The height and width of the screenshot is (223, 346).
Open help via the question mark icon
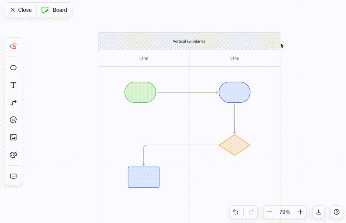(336, 212)
